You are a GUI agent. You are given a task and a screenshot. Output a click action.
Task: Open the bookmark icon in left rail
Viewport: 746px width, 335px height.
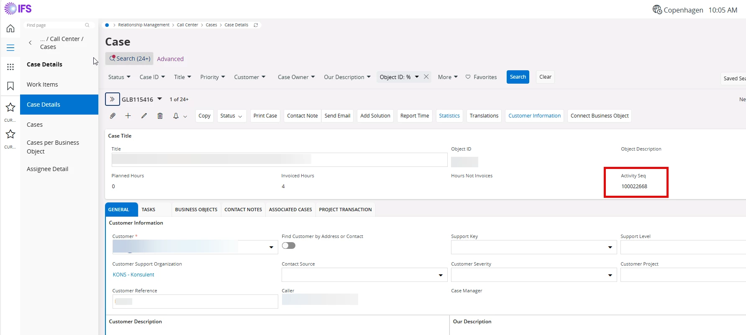pyautogui.click(x=10, y=86)
